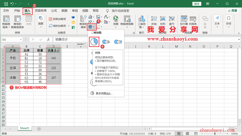This screenshot has width=242, height=136.
Task: Click Tell me search box (操作说明搜索)
Action: [120, 11]
